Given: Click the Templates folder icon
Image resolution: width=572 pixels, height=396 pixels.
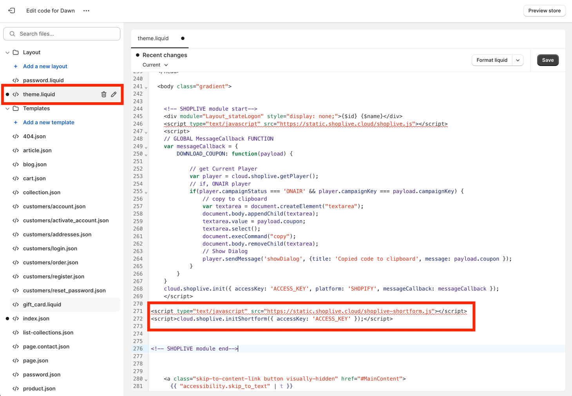Looking at the screenshot, I should point(16,108).
